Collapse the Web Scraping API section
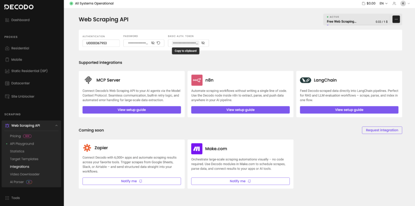The image size is (415, 206). [56, 126]
